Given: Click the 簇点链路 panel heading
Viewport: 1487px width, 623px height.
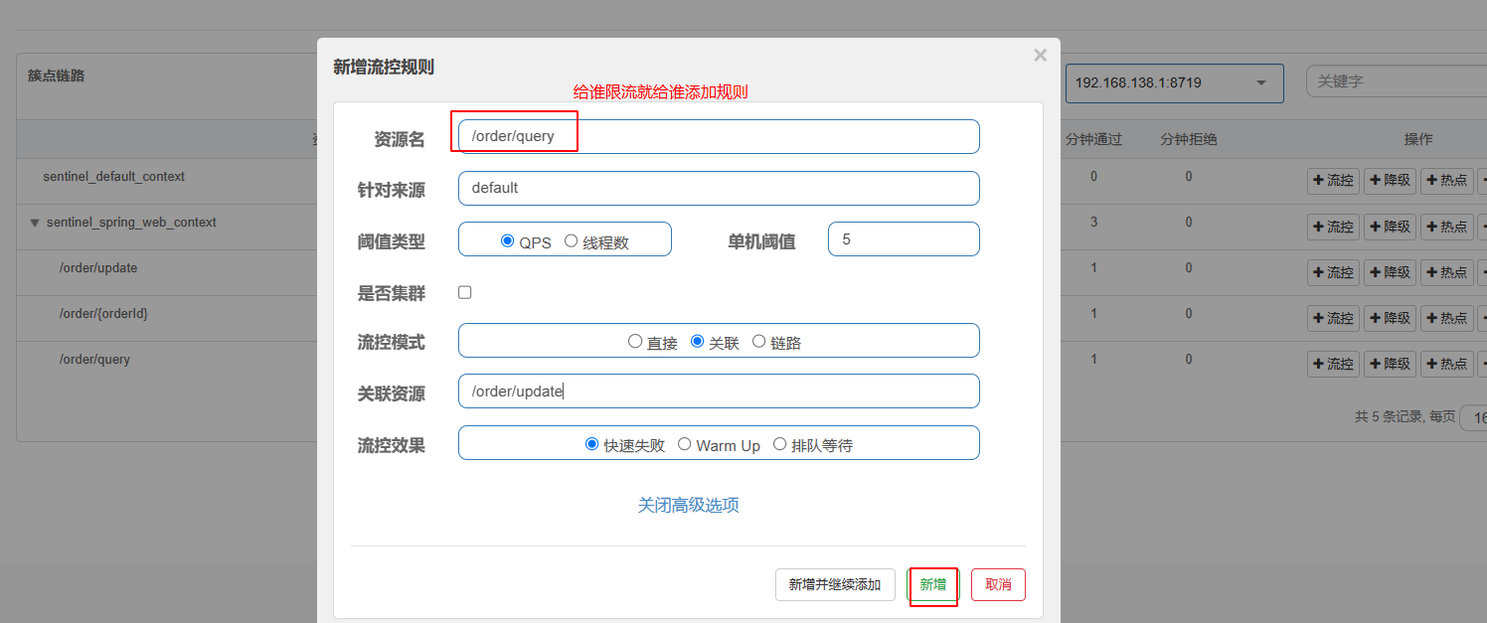Looking at the screenshot, I should [57, 76].
